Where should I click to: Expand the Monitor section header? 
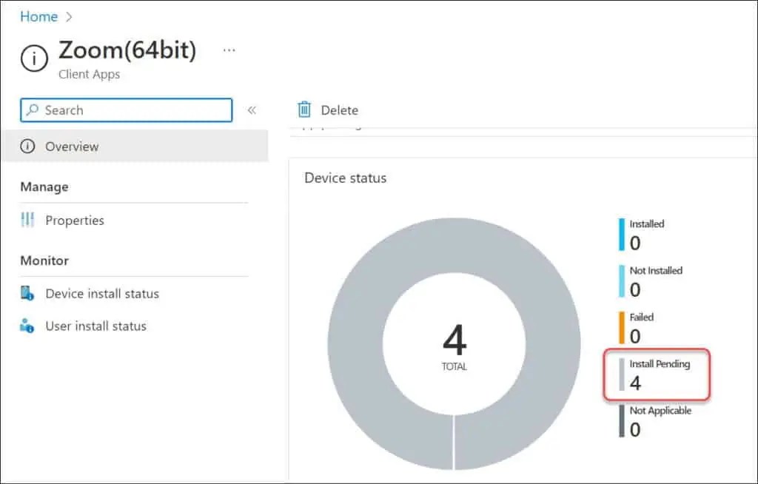pos(44,261)
